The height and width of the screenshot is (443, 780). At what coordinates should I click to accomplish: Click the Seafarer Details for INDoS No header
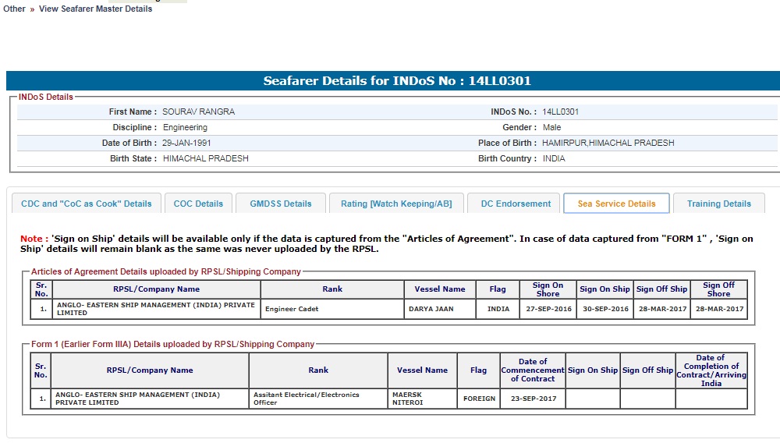coord(397,81)
